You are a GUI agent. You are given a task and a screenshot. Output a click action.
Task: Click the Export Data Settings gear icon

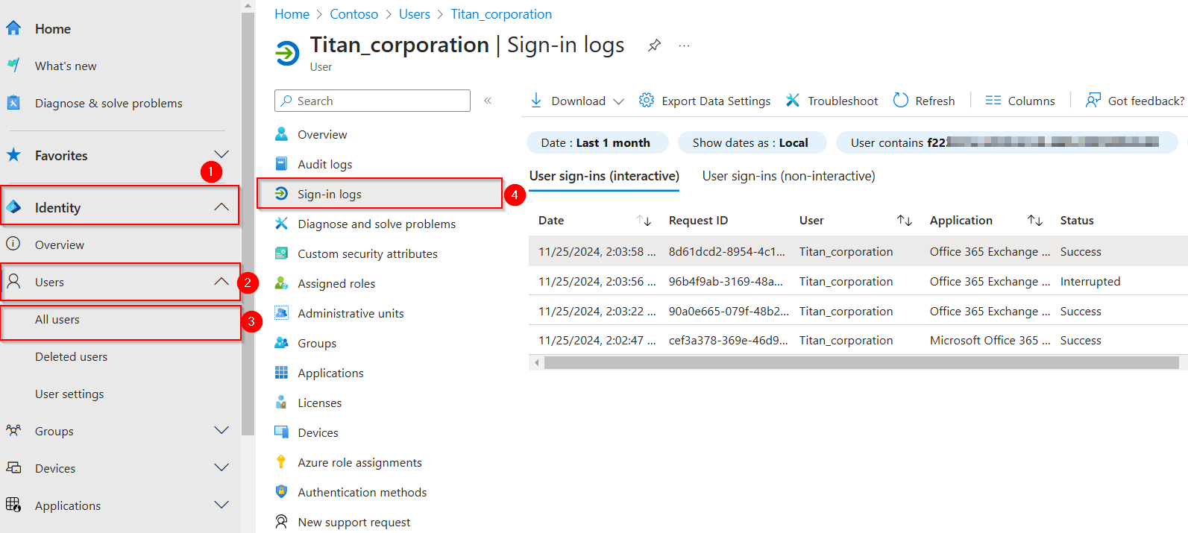point(647,101)
